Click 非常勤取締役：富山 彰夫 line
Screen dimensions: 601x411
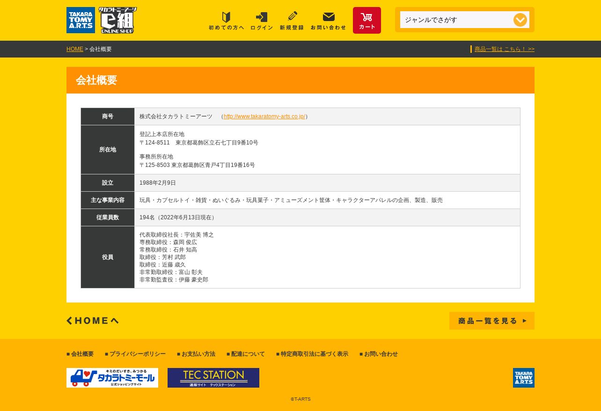tap(171, 272)
